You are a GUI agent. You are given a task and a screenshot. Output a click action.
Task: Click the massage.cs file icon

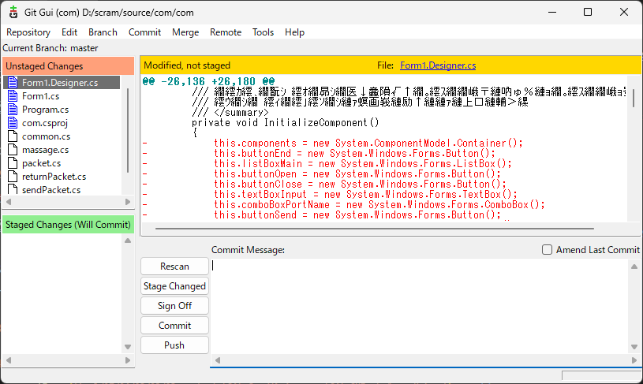[13, 150]
